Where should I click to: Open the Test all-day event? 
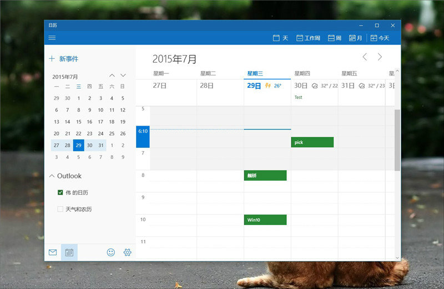(x=298, y=97)
